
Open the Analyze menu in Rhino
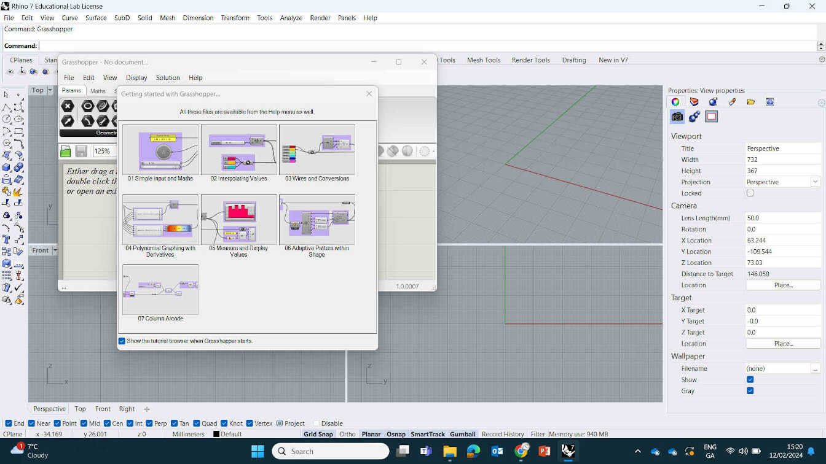click(x=291, y=18)
